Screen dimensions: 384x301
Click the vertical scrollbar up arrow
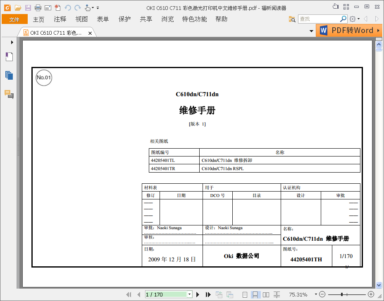point(379,44)
